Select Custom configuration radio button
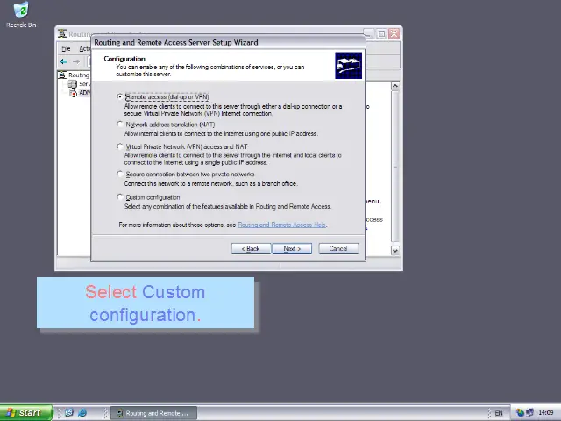The width and height of the screenshot is (561, 421). point(121,197)
